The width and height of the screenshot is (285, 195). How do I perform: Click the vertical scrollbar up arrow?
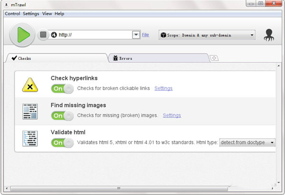(279, 66)
